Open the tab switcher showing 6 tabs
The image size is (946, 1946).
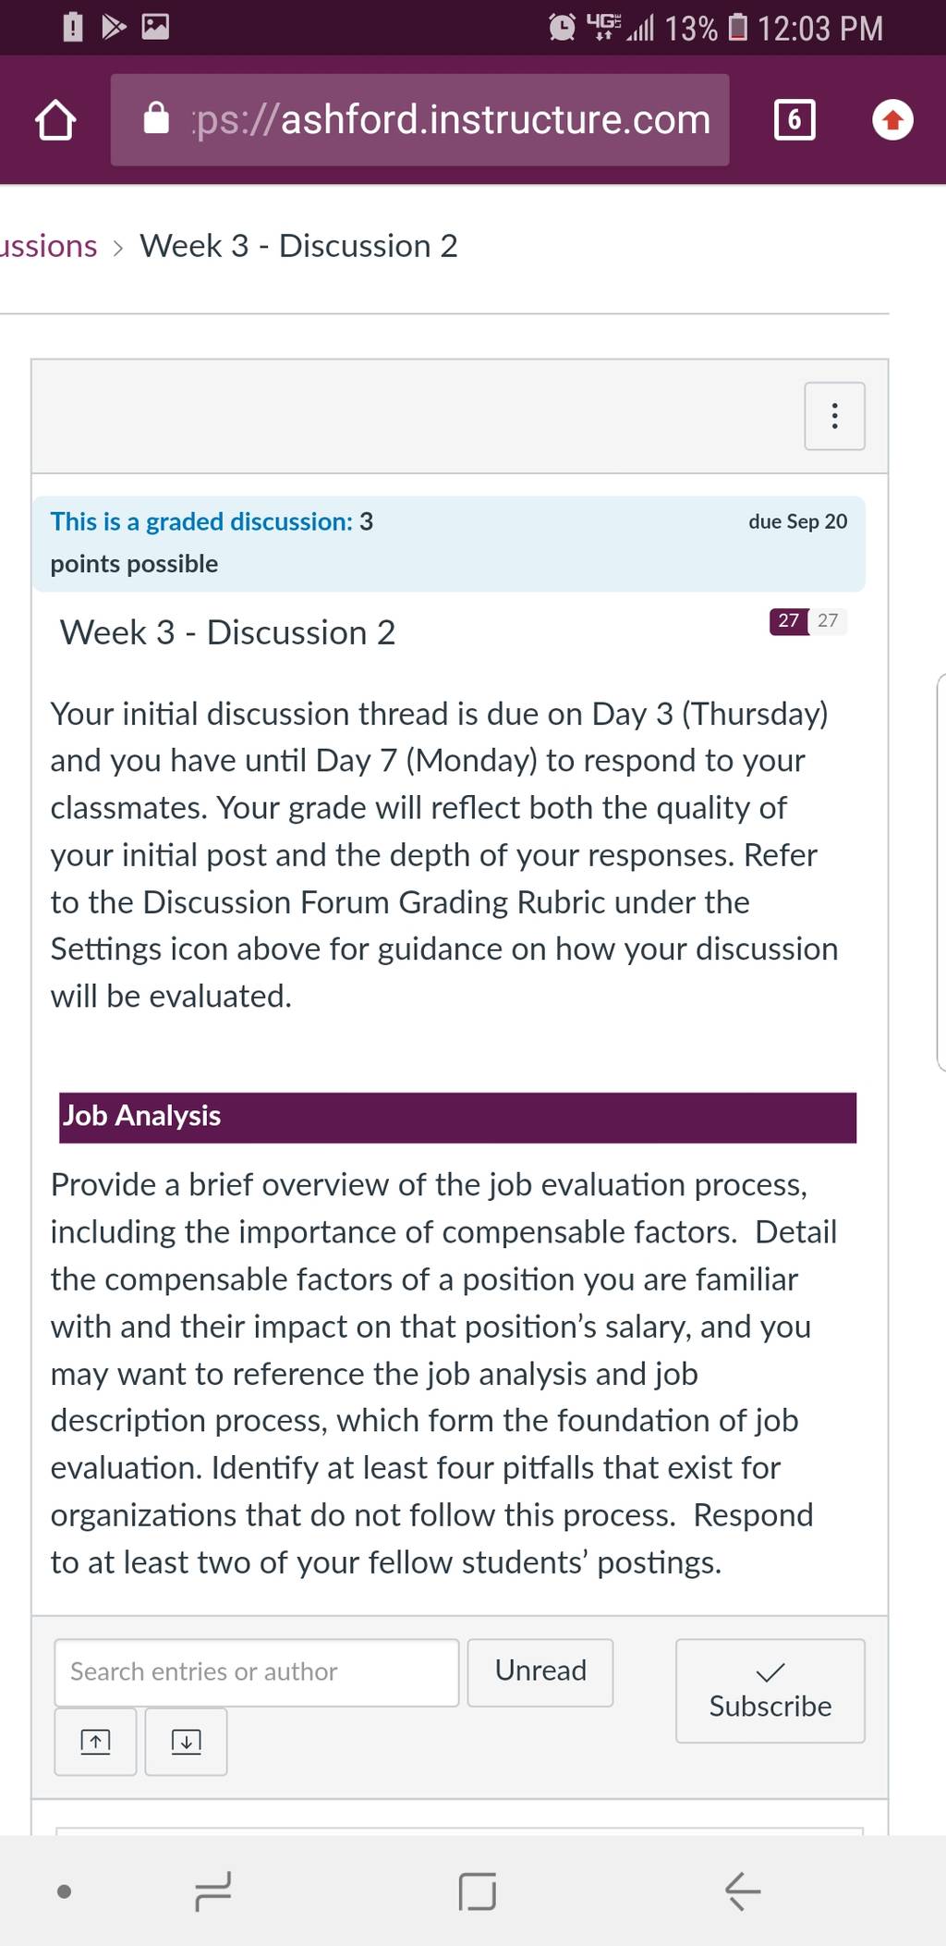[x=794, y=120]
